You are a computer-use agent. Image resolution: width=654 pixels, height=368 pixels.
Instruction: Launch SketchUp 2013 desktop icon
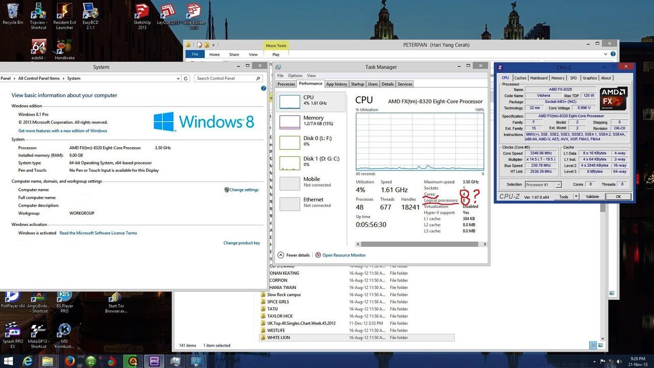click(142, 16)
